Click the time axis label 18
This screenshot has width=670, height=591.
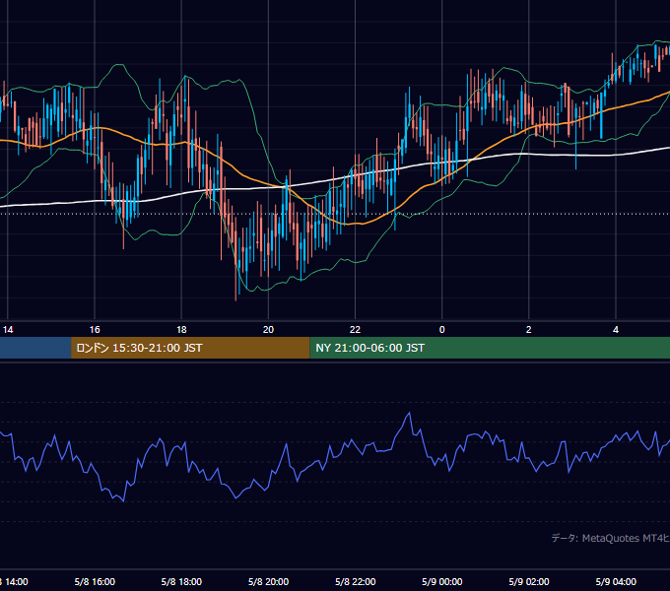point(181,330)
